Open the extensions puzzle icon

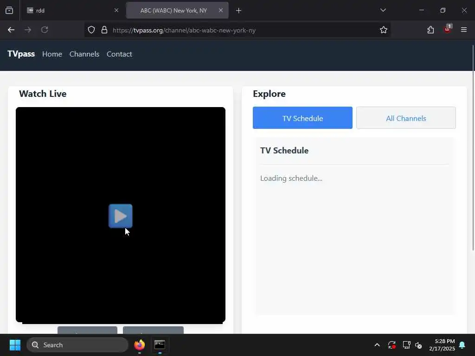point(430,30)
